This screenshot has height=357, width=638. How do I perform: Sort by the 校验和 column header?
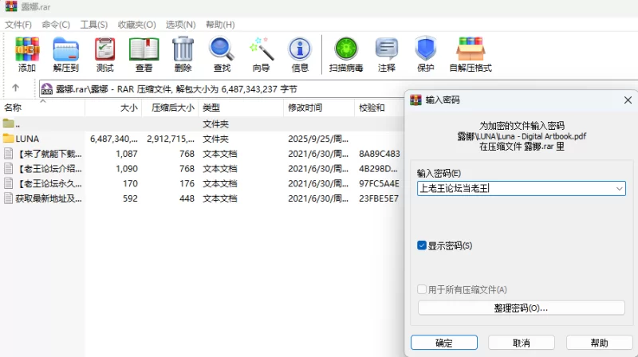380,108
